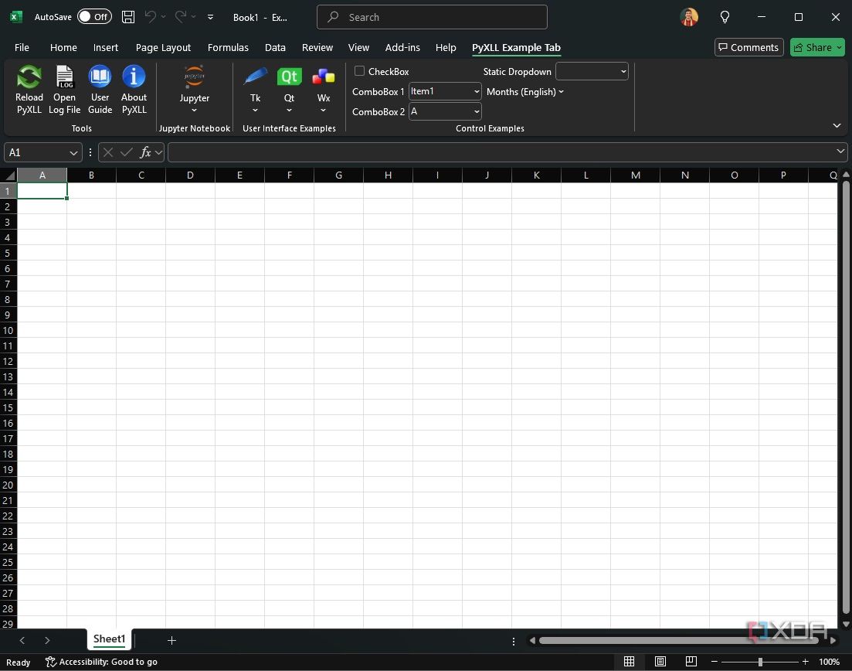Viewport: 852px width, 671px height.
Task: Click the horizontal scrollbar thumb
Action: coord(679,641)
